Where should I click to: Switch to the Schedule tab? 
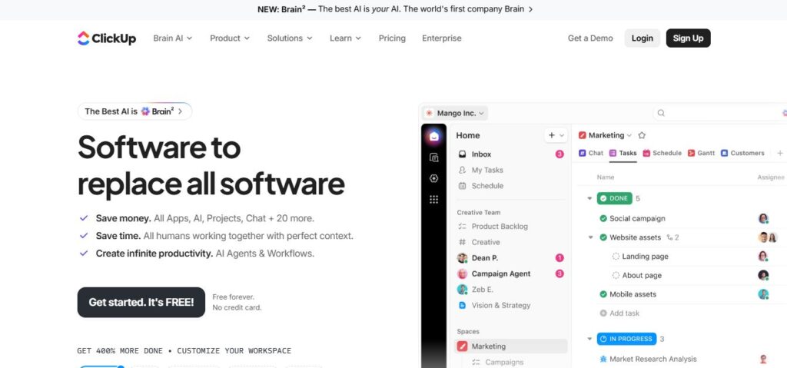662,153
